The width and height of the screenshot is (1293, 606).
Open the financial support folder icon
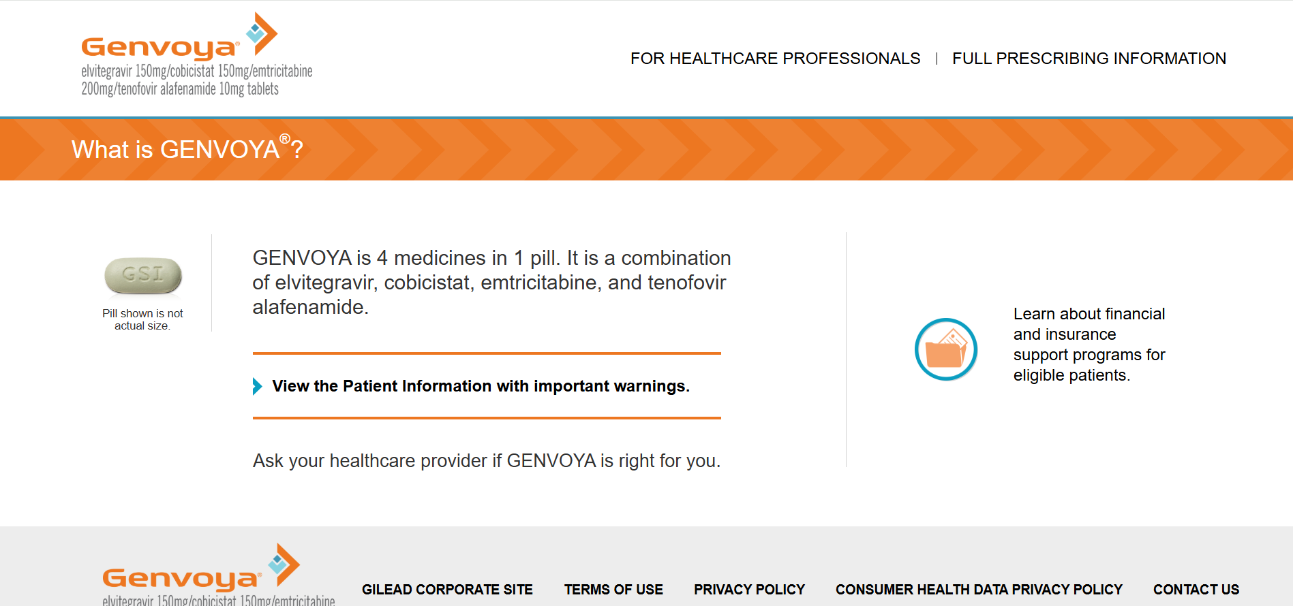pyautogui.click(x=946, y=349)
